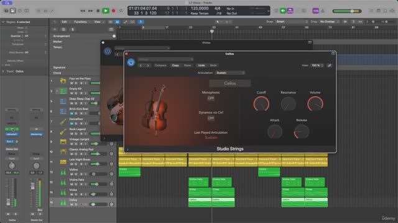Image resolution: width=398 pixels, height=223 pixels.
Task: Expand extended parameters arrow in Cellos plugin
Action: 127,150
